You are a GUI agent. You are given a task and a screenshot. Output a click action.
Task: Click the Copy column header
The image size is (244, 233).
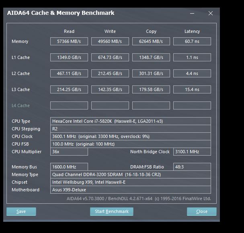[151, 32]
